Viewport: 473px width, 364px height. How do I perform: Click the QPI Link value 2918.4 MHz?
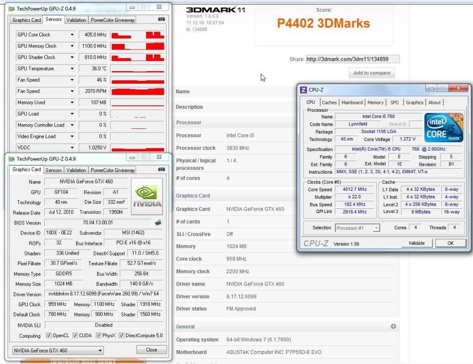coord(355,212)
